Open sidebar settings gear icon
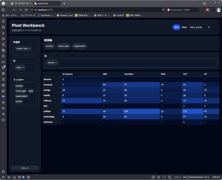Image resolution: width=222 pixels, height=180 pixels. tap(3, 172)
